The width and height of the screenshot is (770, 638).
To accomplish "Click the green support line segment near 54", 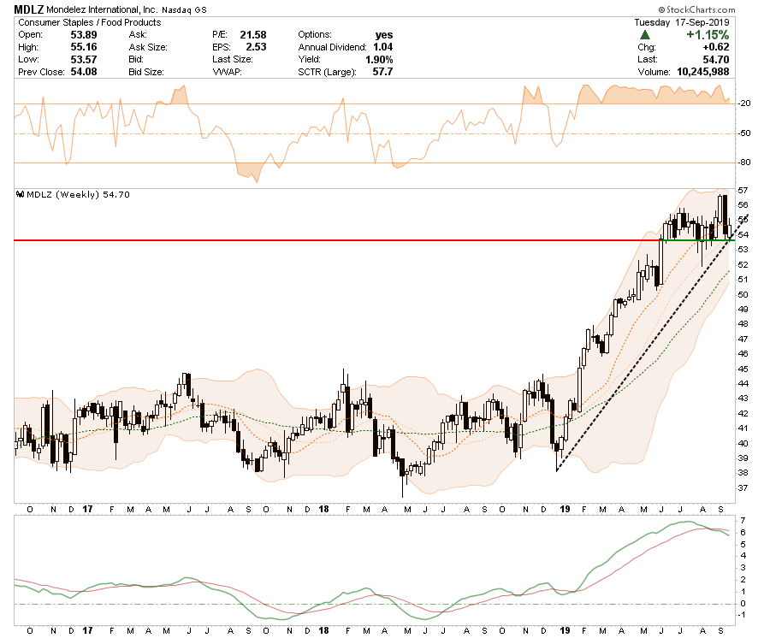I will click(x=696, y=240).
